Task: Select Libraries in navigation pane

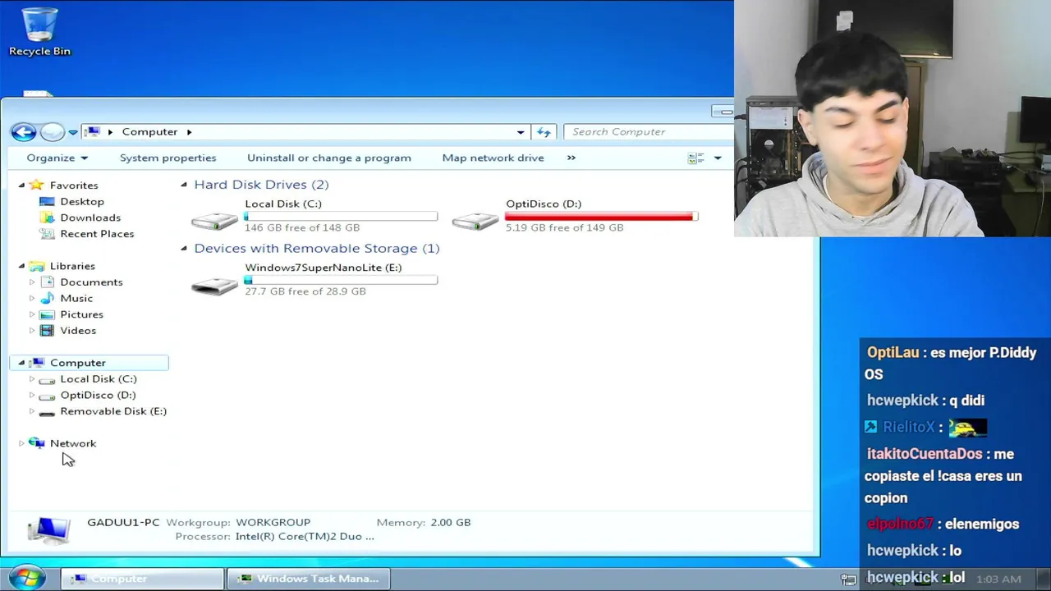Action: pyautogui.click(x=72, y=266)
